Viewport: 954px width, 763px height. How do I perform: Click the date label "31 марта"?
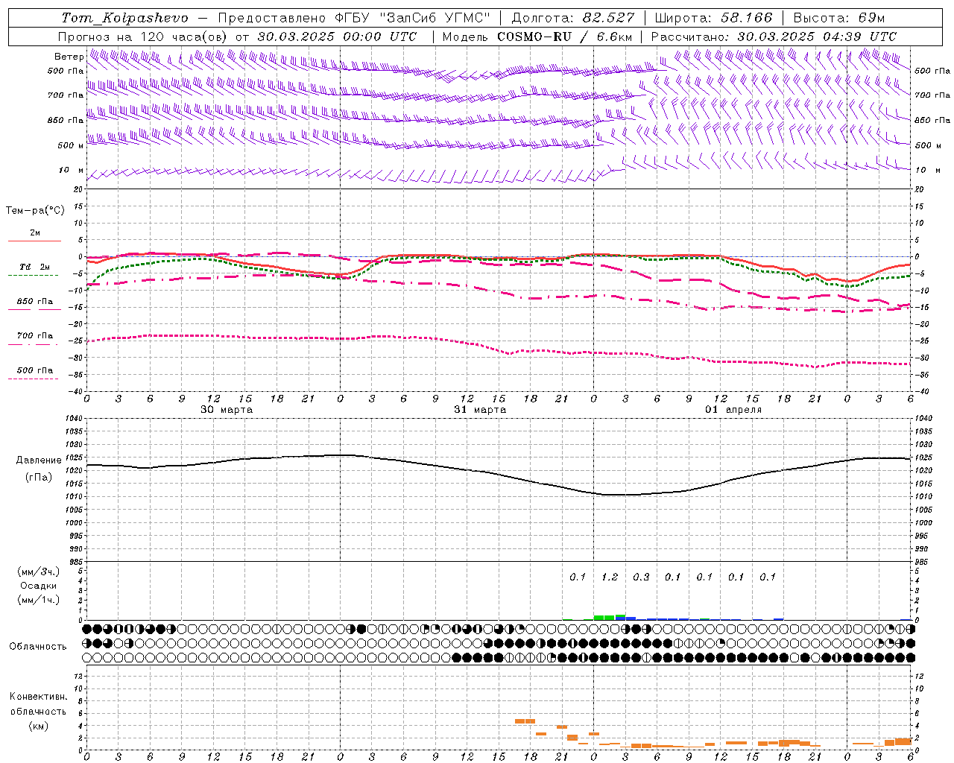[x=480, y=410]
